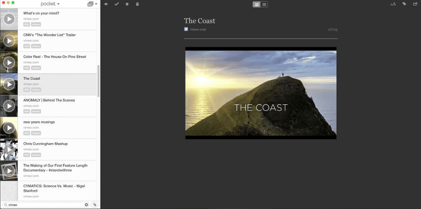Click ifttt tag under ANOMALY item
Viewport: 421px width, 209px height.
[26, 111]
